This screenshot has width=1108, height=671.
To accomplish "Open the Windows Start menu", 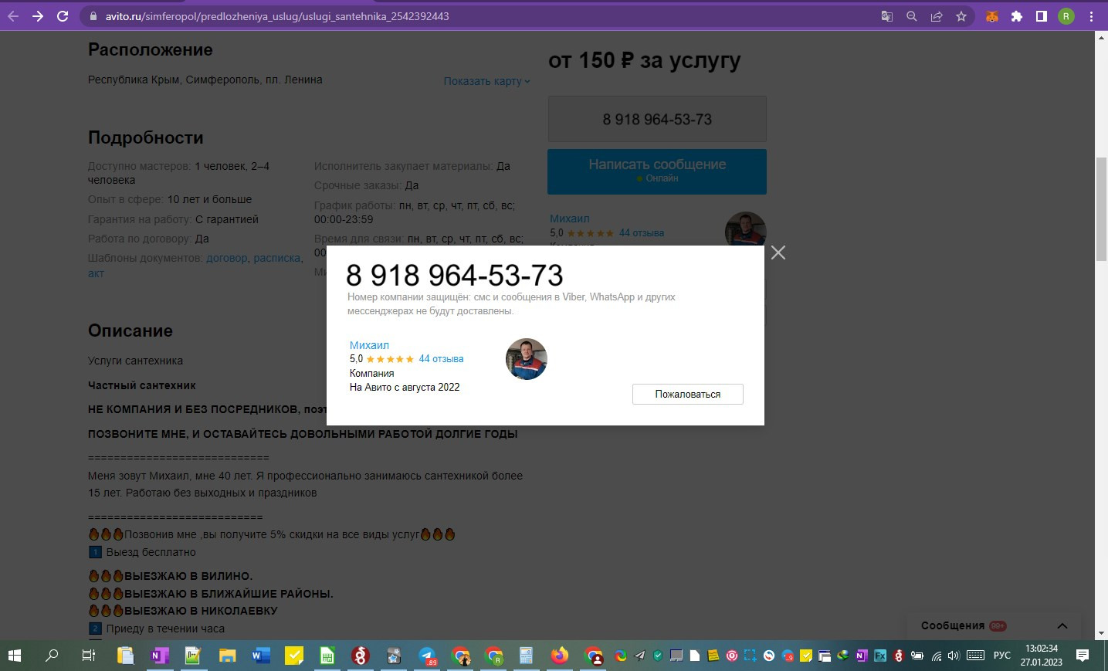I will point(15,656).
